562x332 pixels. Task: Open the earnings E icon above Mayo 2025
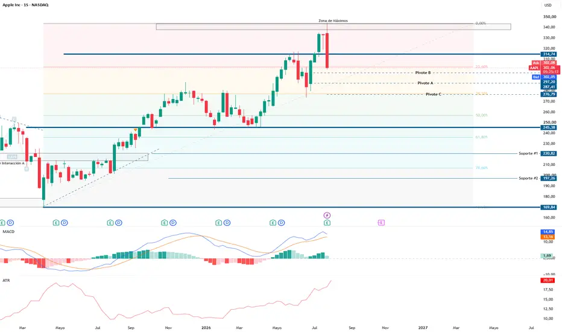click(56, 223)
